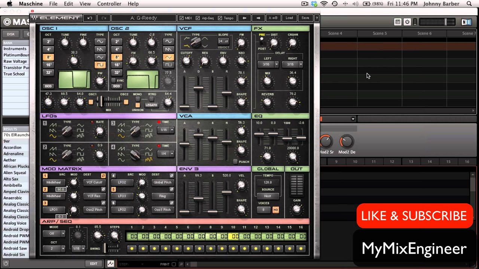Click the EDIT button at bottom
This screenshot has width=479, height=269.
click(x=94, y=263)
